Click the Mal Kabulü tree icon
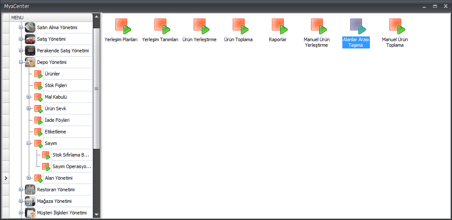Screen dimensions: 452x220 coord(39,97)
